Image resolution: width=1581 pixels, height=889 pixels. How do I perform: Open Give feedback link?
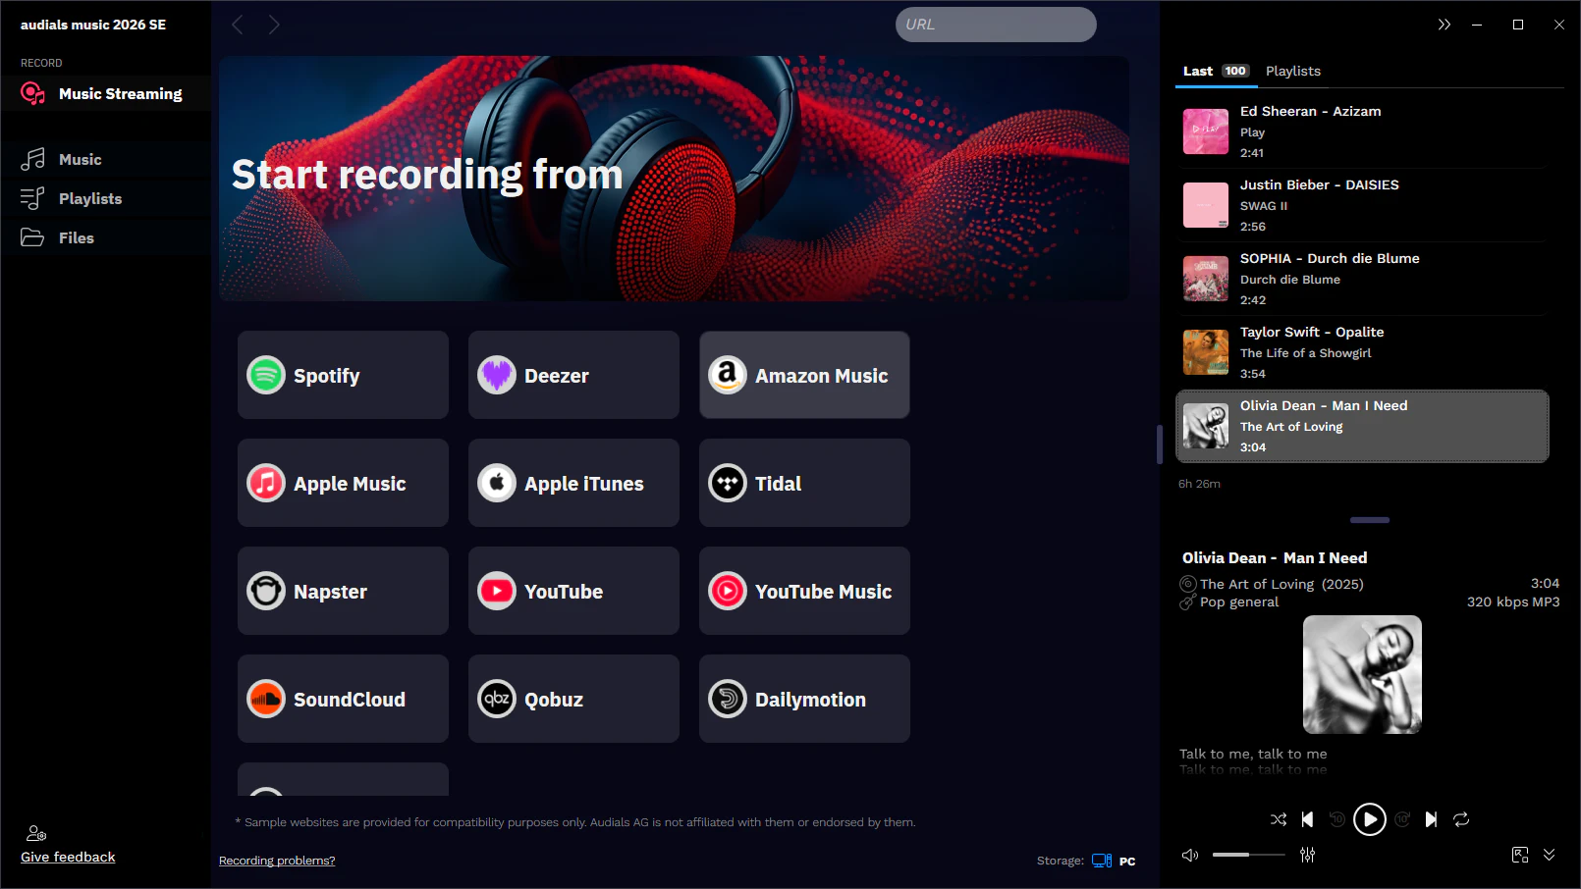68,857
